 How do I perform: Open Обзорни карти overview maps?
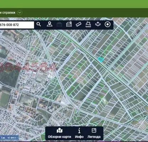coord(59,133)
